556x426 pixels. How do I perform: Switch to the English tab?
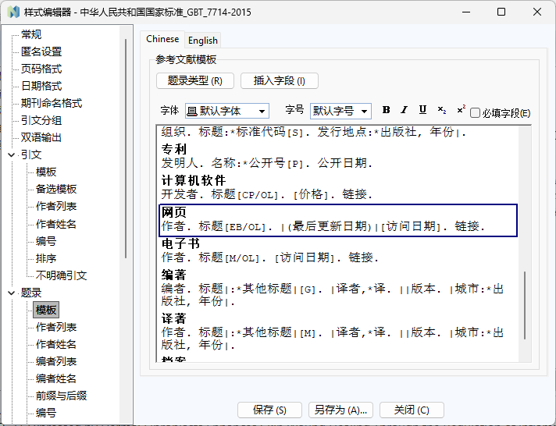click(x=203, y=41)
